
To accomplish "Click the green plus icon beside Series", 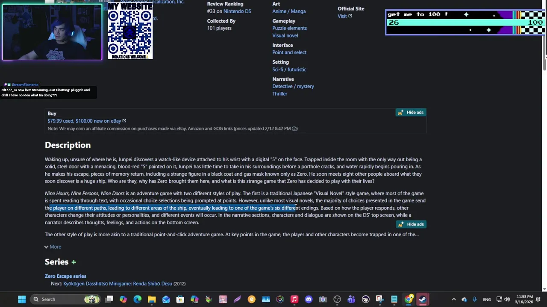I will (74, 262).
